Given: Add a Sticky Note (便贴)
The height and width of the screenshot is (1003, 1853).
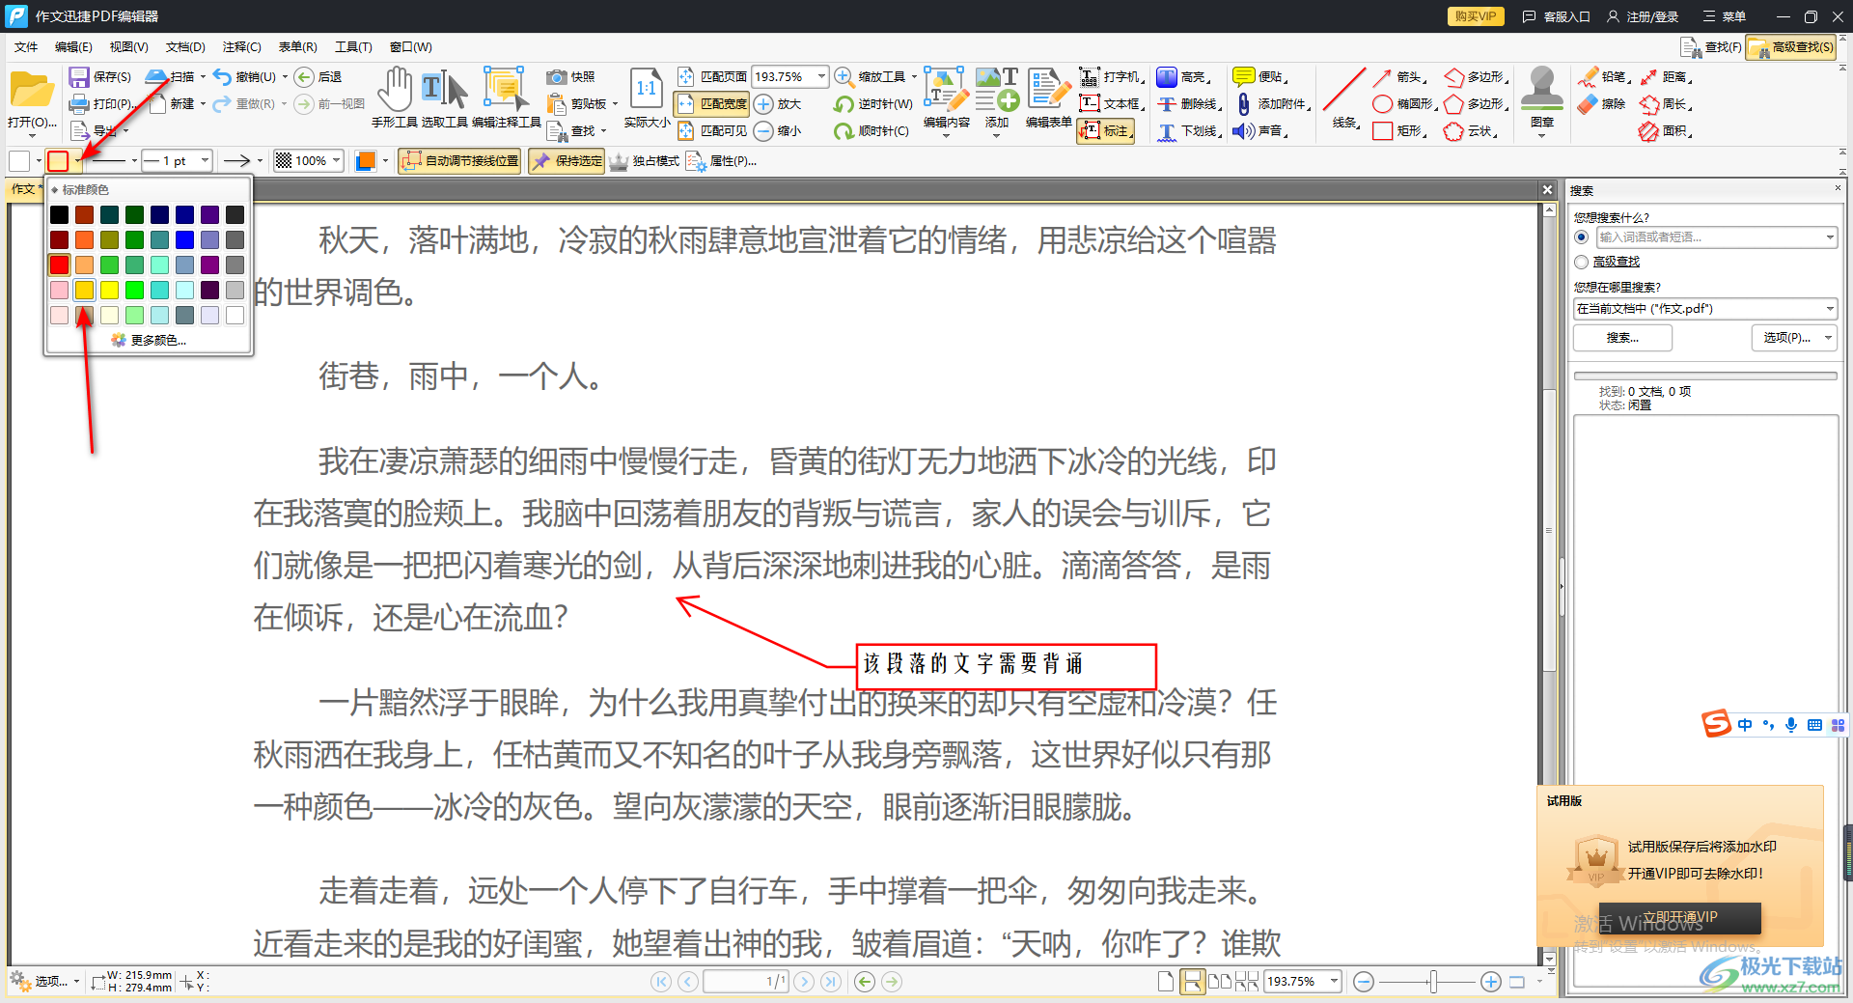Looking at the screenshot, I should click(x=1259, y=76).
